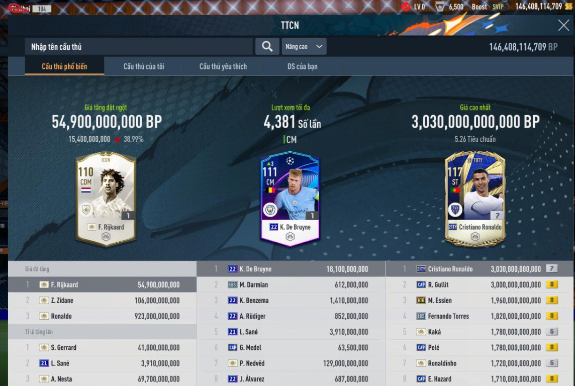Open F. Rijkaard ICON player card
The image size is (575, 386).
106,199
